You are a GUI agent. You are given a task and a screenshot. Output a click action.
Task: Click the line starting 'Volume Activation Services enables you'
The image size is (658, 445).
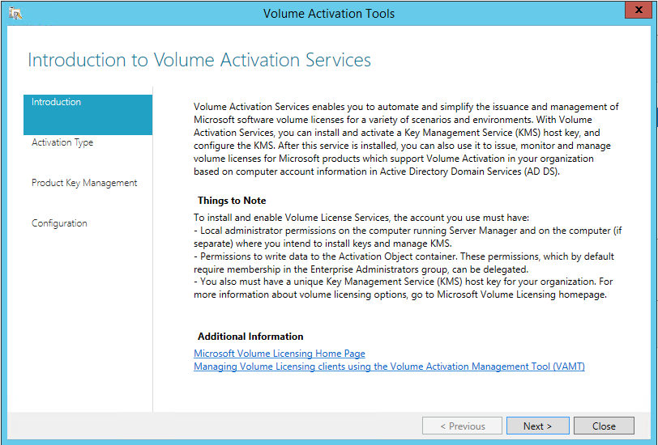[406, 107]
